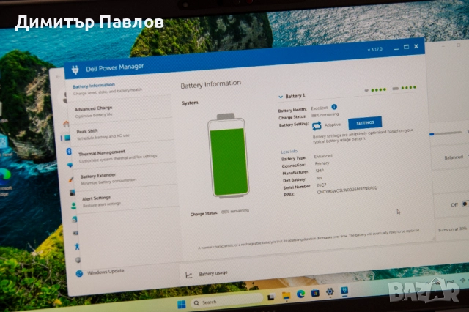
Task: Click Network icon in Settings sidebar
Action: (x=70, y=165)
